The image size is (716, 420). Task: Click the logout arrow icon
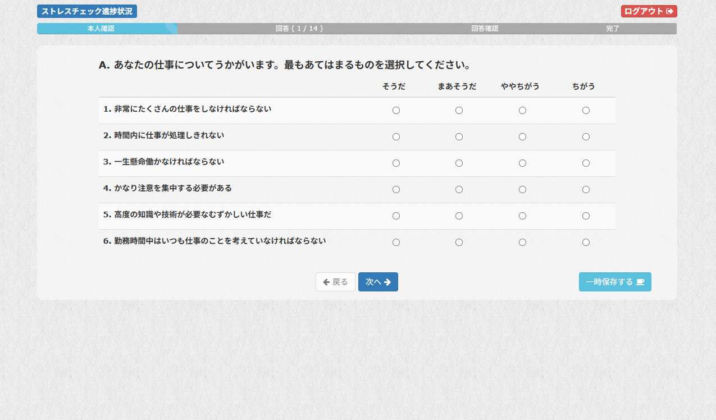point(669,11)
